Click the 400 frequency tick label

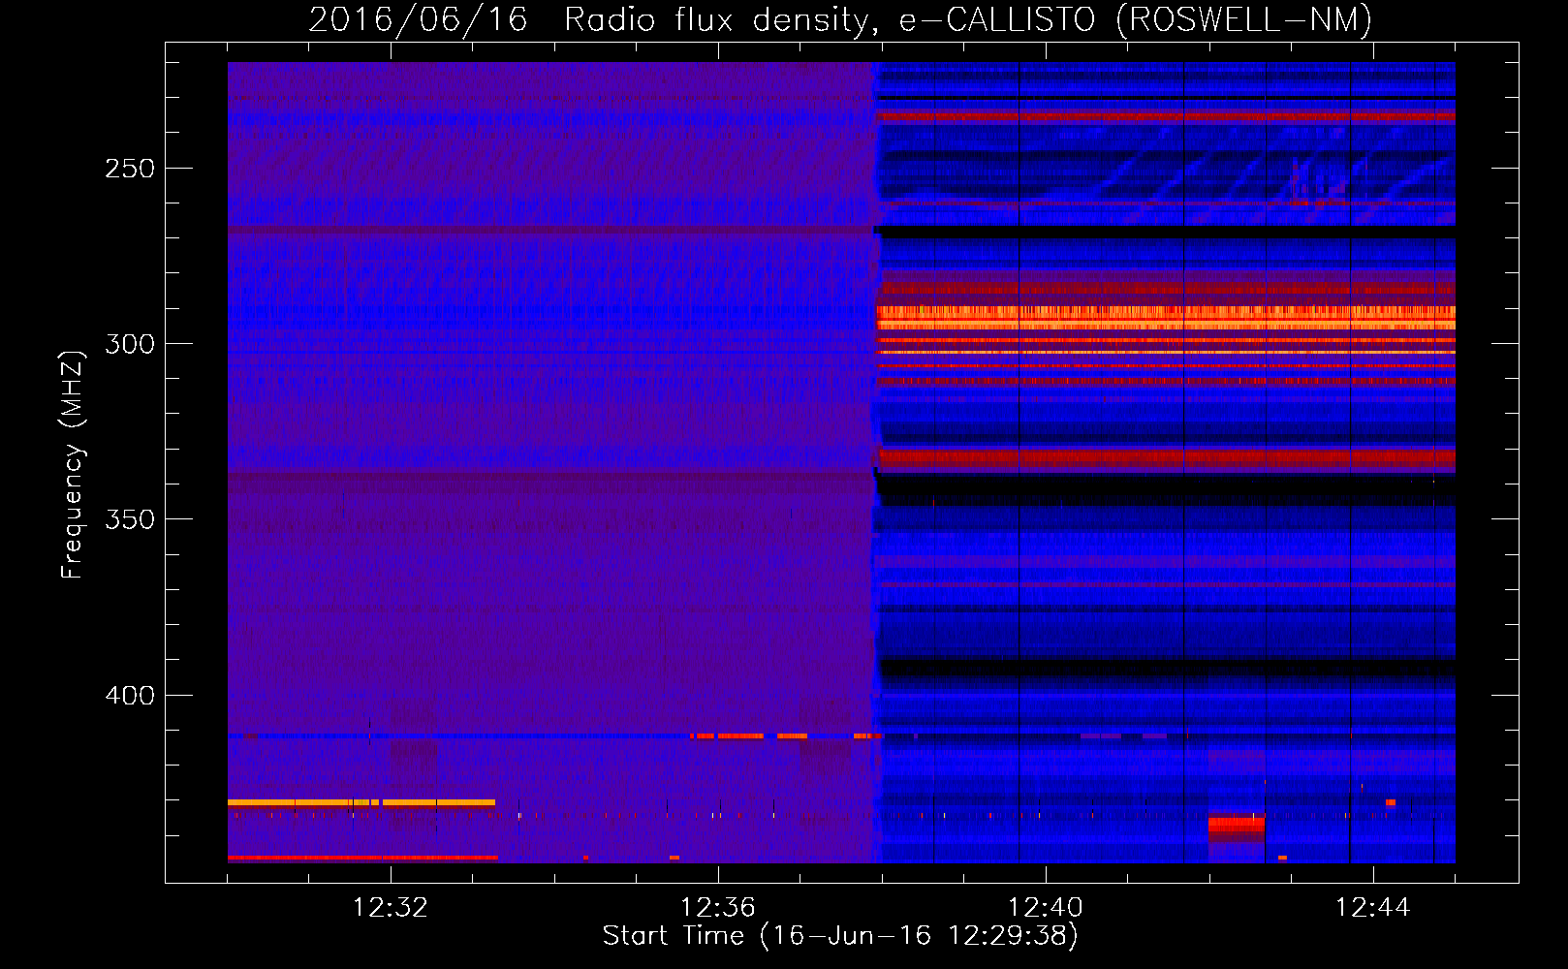pos(130,696)
